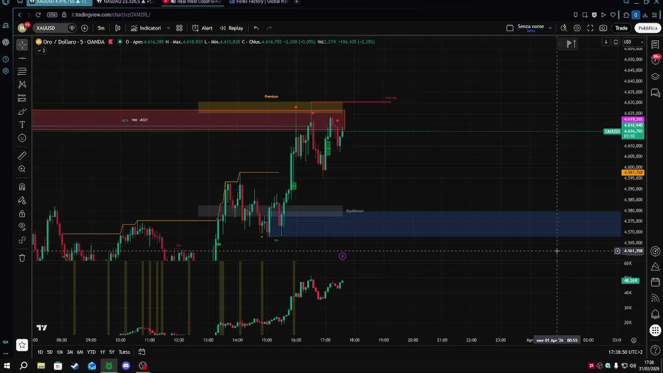The height and width of the screenshot is (373, 663).
Task: Select the ruler measure tool
Action: point(22,155)
